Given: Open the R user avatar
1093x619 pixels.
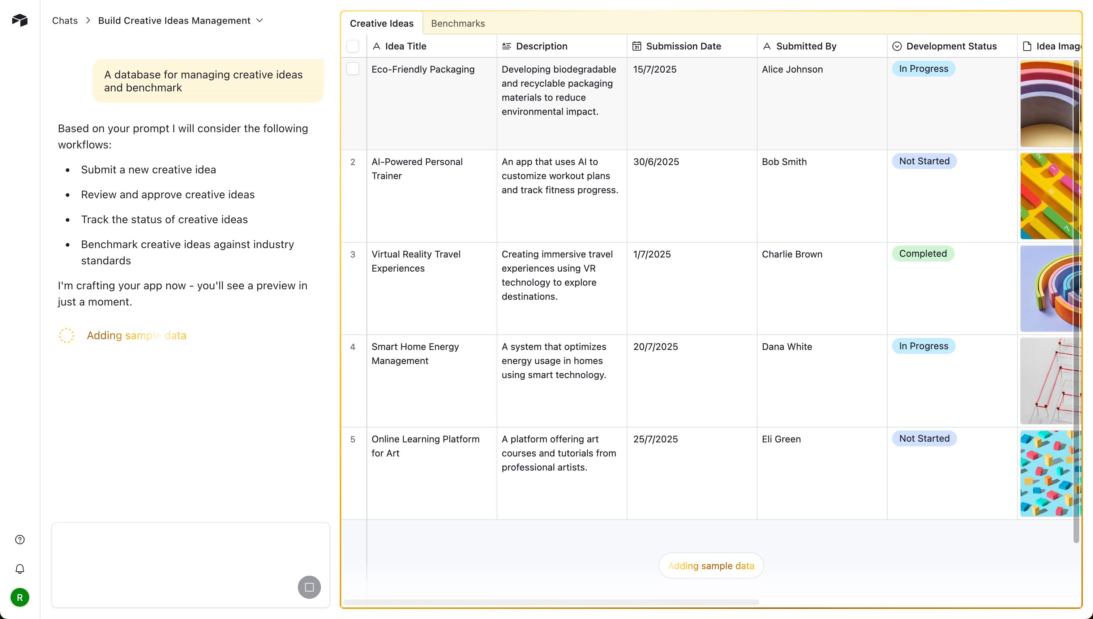Looking at the screenshot, I should tap(20, 597).
